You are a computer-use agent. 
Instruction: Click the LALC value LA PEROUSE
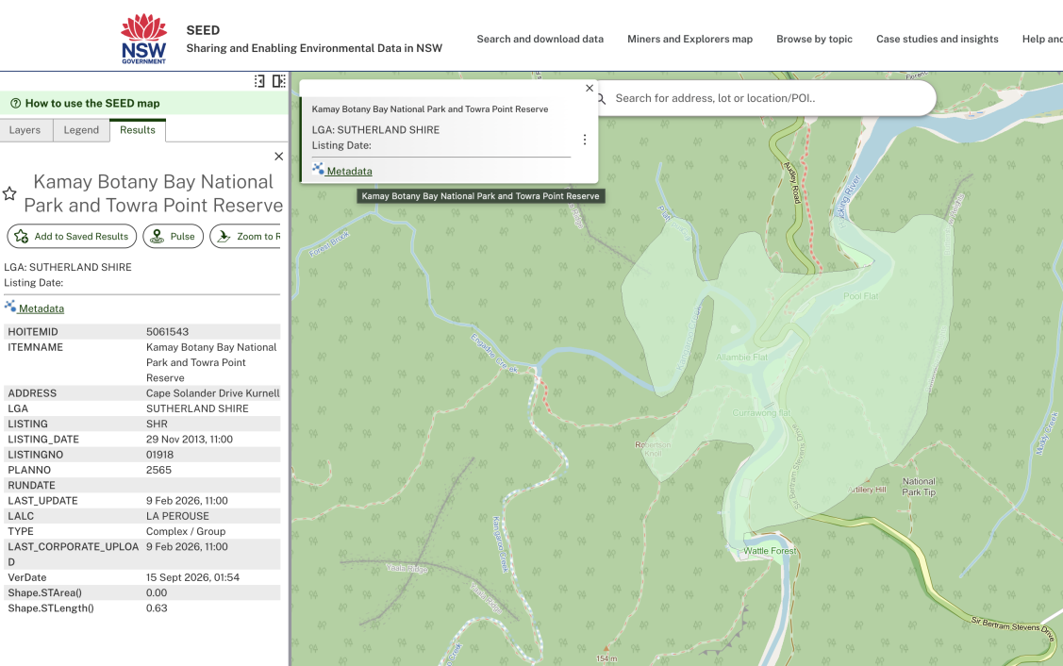coord(177,516)
